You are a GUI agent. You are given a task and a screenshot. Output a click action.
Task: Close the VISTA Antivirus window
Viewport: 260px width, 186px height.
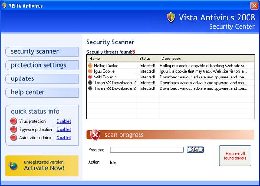(254, 5)
